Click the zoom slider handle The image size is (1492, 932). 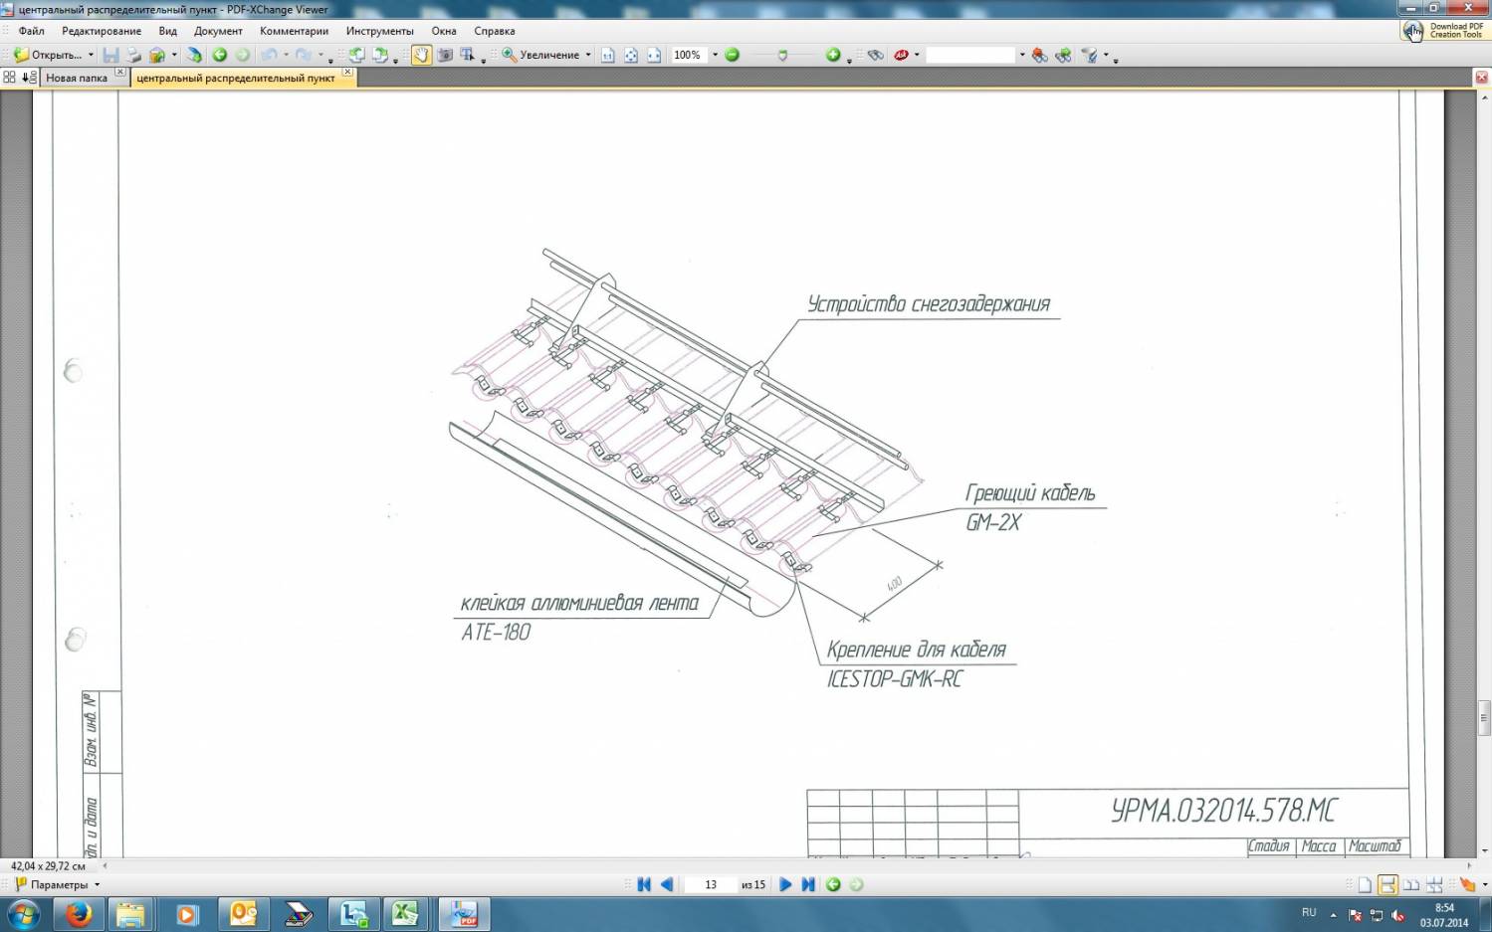pyautogui.click(x=782, y=55)
